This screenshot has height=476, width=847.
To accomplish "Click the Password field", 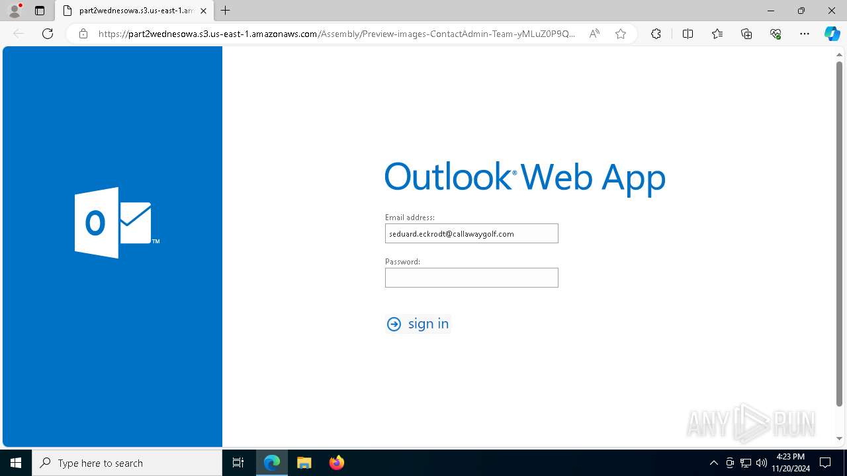I will (472, 278).
